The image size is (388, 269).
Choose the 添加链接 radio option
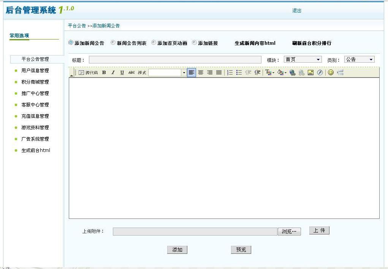tap(194, 43)
